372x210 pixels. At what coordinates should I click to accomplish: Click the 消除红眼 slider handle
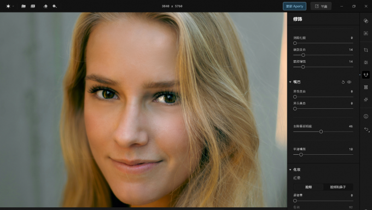click(295, 43)
